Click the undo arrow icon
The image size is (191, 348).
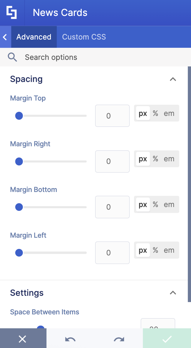(x=70, y=339)
